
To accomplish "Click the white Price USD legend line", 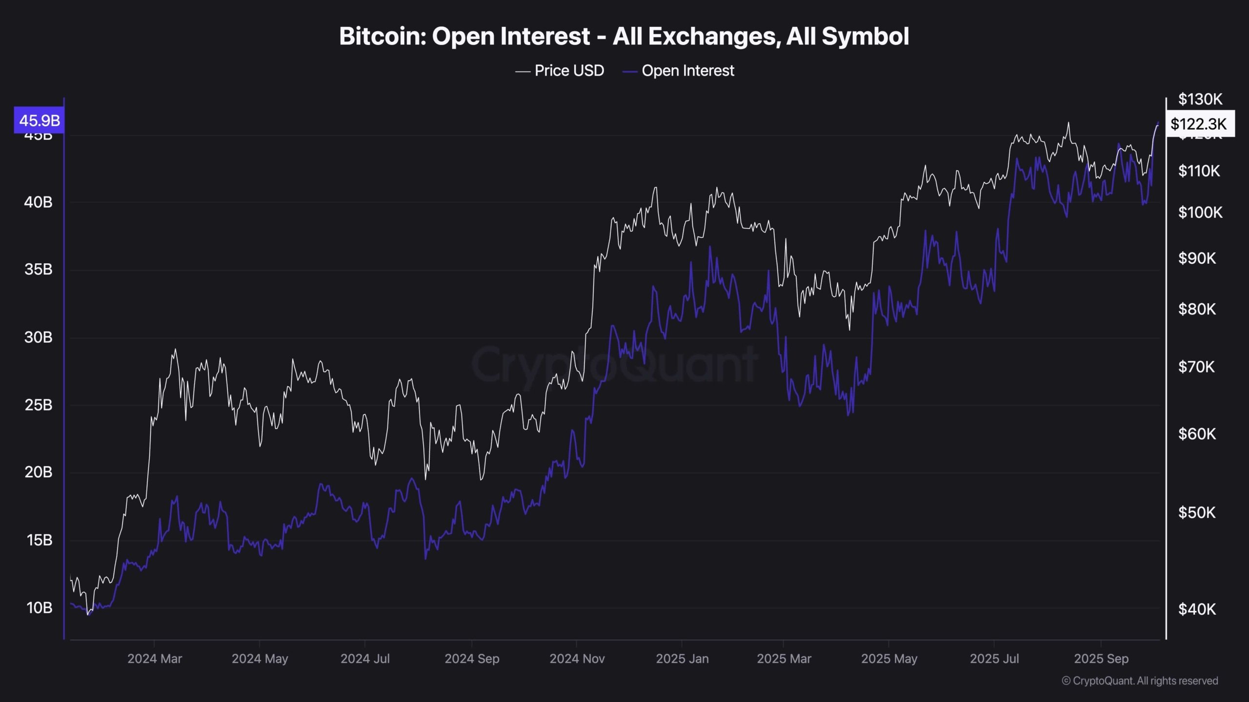I will pyautogui.click(x=523, y=72).
